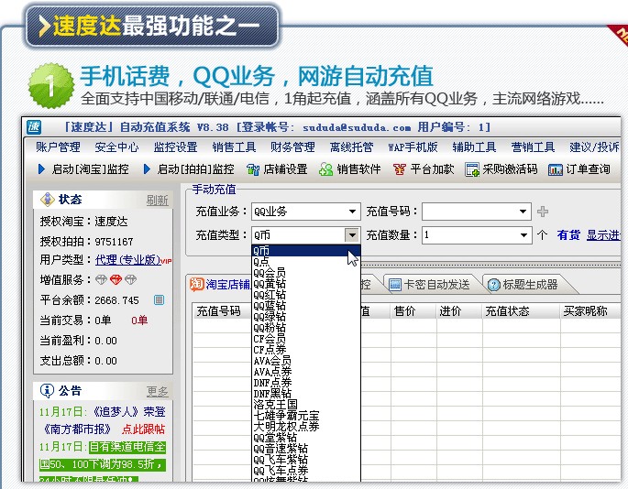The image size is (628, 489).
Task: Click the 标题生成器 help icon
Action: (494, 285)
